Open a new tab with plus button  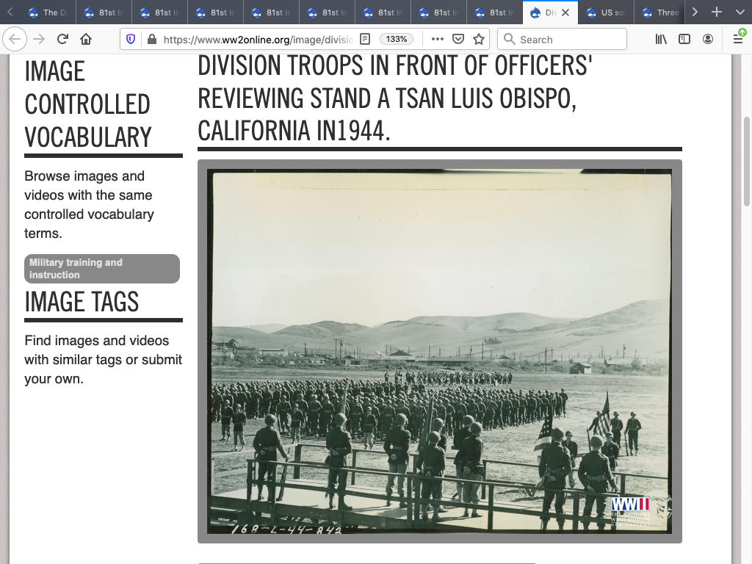[717, 12]
